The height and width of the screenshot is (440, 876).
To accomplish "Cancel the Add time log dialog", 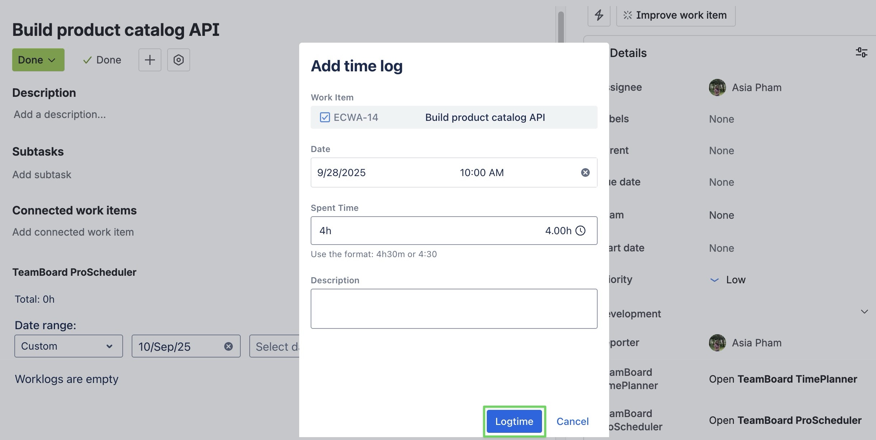I will pos(572,421).
